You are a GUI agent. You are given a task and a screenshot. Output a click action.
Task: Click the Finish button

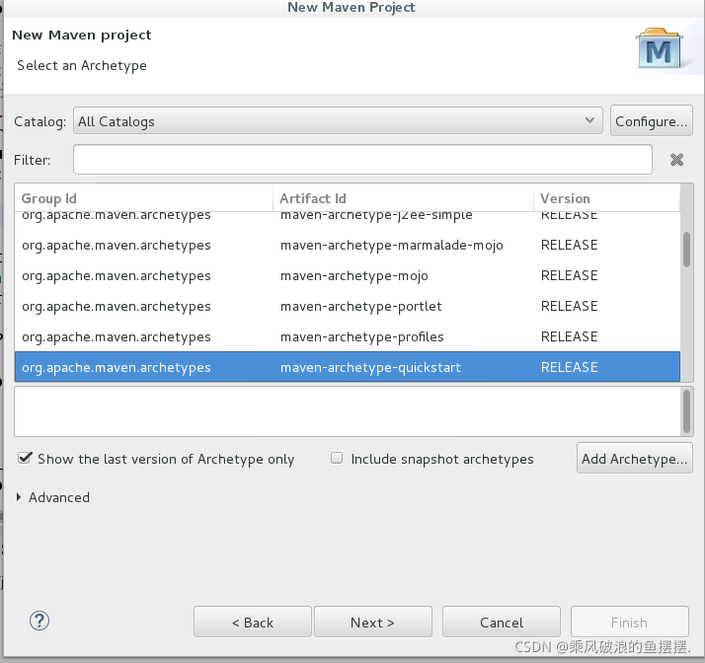(x=630, y=623)
